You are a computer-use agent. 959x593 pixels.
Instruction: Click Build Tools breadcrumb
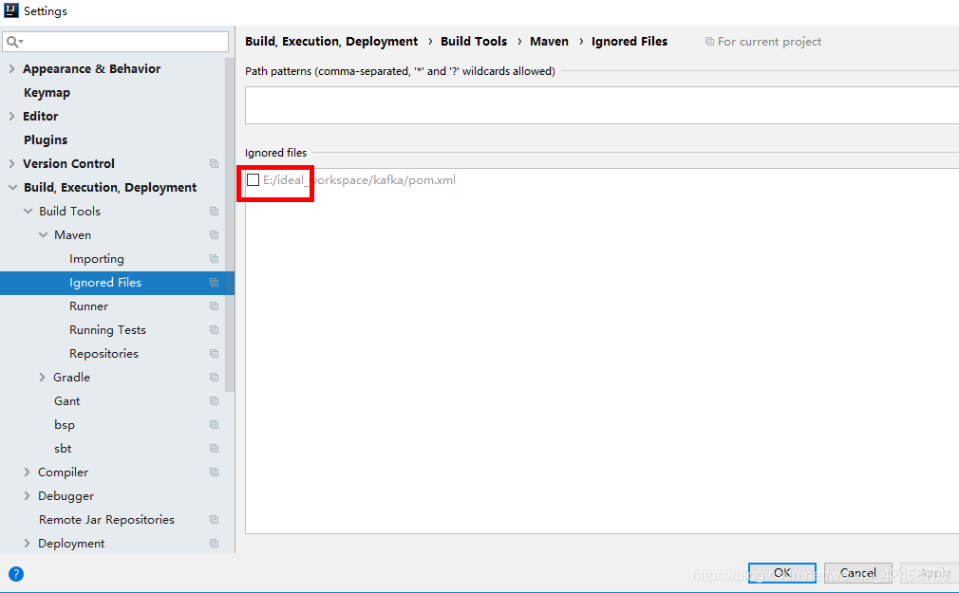click(474, 42)
